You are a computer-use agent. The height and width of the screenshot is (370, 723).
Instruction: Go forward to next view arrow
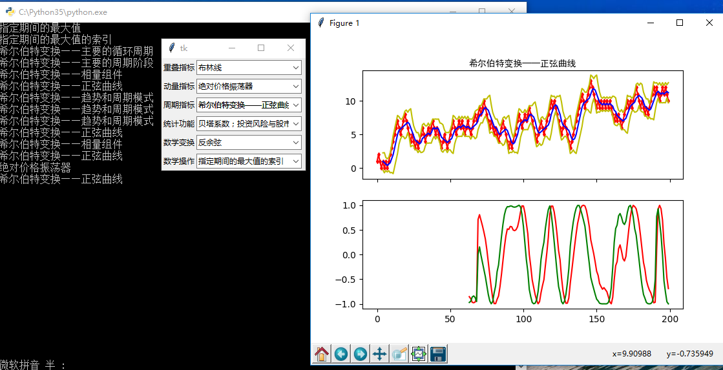coord(361,354)
